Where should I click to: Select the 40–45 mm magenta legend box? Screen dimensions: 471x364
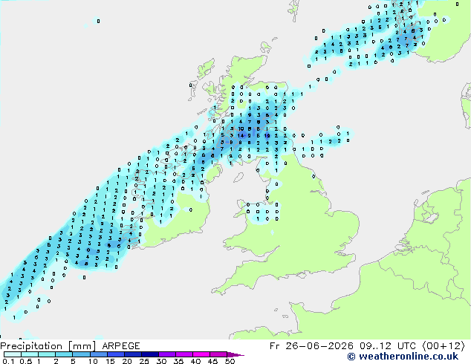201,354
